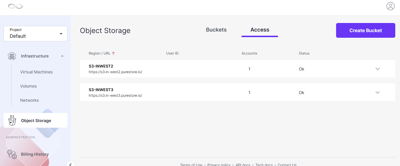Screen dimensions: 400x166
Task: Collapse the Infrastructure section arrow
Action: click(62, 56)
